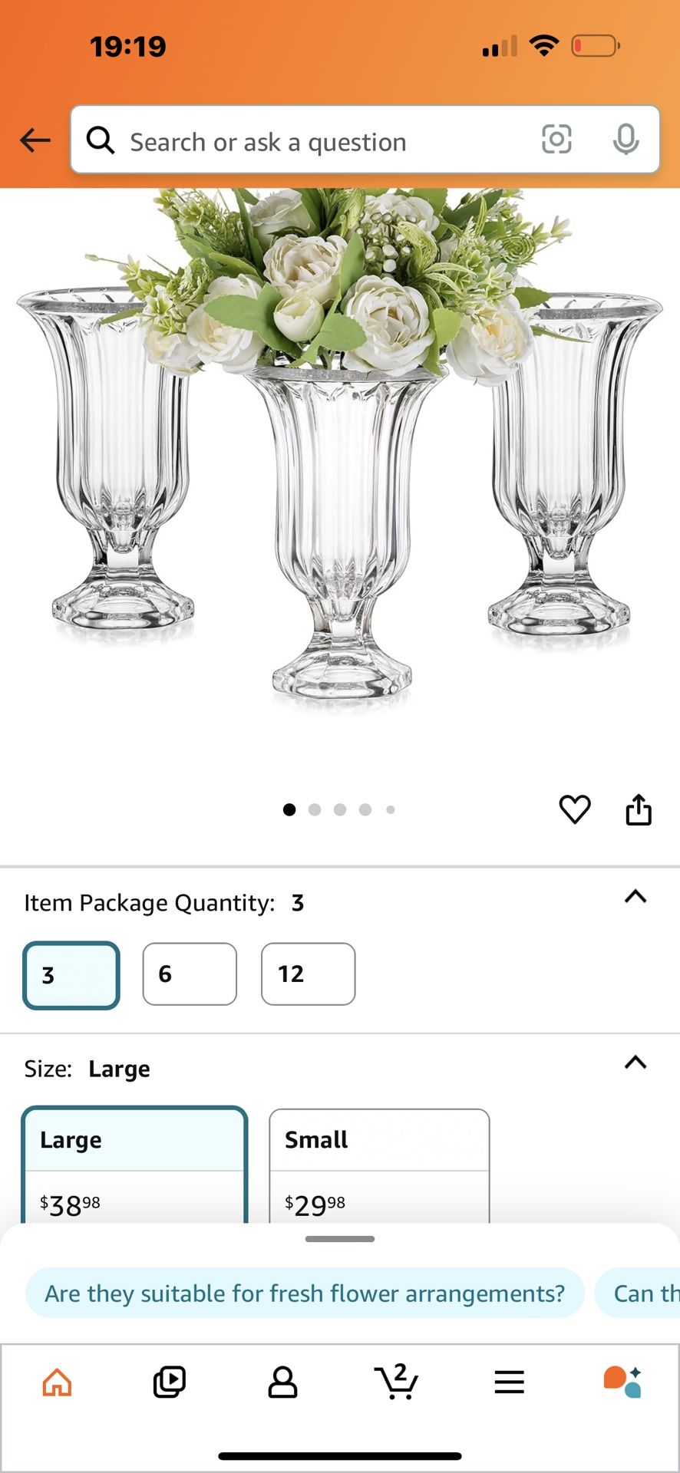
Task: Tap the microphone voice search icon
Action: click(x=626, y=140)
